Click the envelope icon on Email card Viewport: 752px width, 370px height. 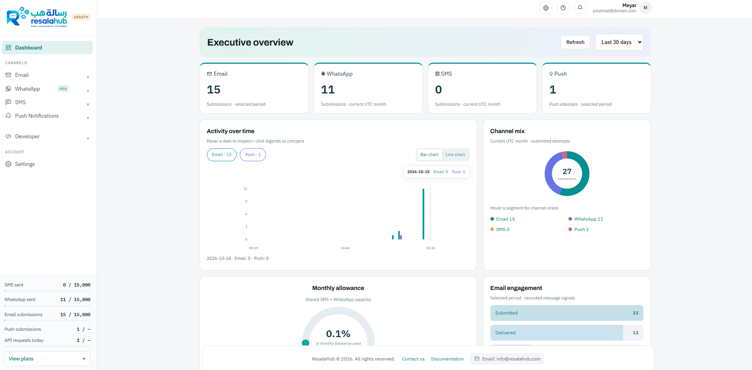click(x=209, y=74)
